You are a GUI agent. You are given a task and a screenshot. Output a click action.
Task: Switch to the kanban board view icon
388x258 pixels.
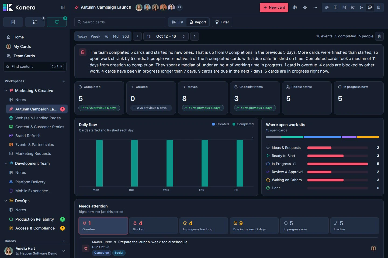pyautogui.click(x=327, y=7)
